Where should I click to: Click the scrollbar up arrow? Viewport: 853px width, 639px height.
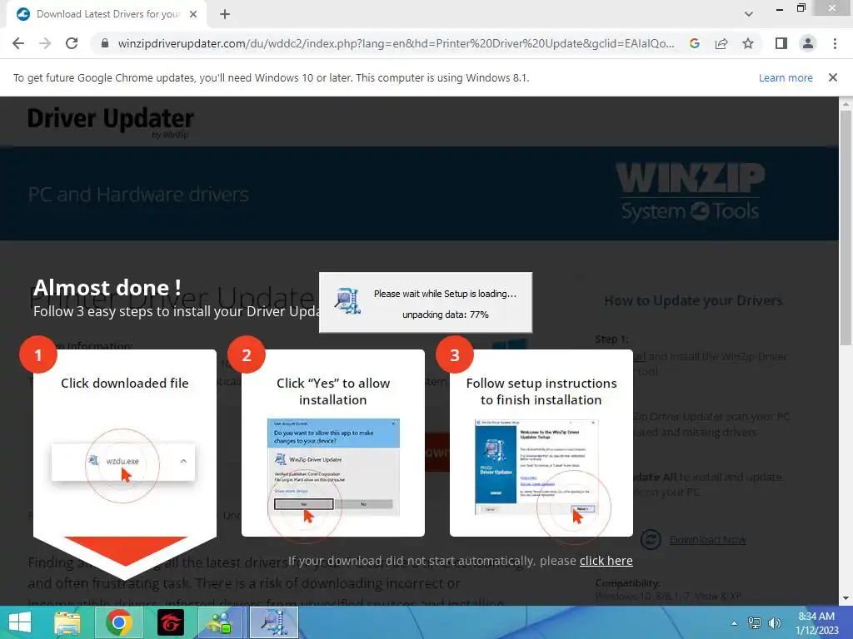[846, 103]
